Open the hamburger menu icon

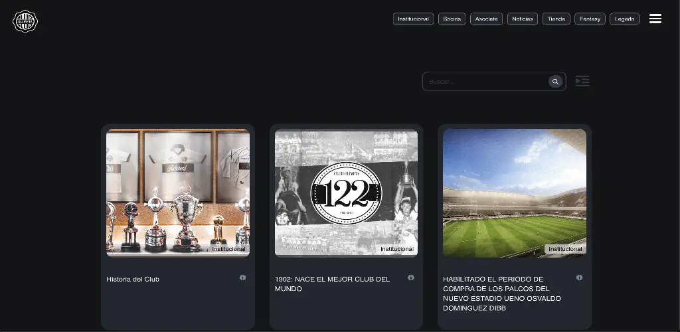point(655,19)
